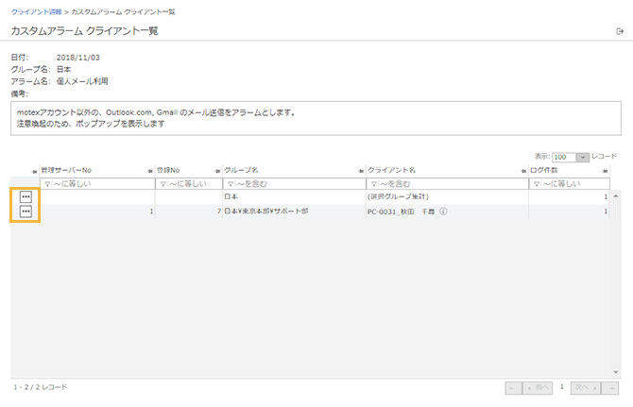Click filter icon in ログ件数 filter box
This screenshot has width=633, height=407.
click(x=536, y=183)
